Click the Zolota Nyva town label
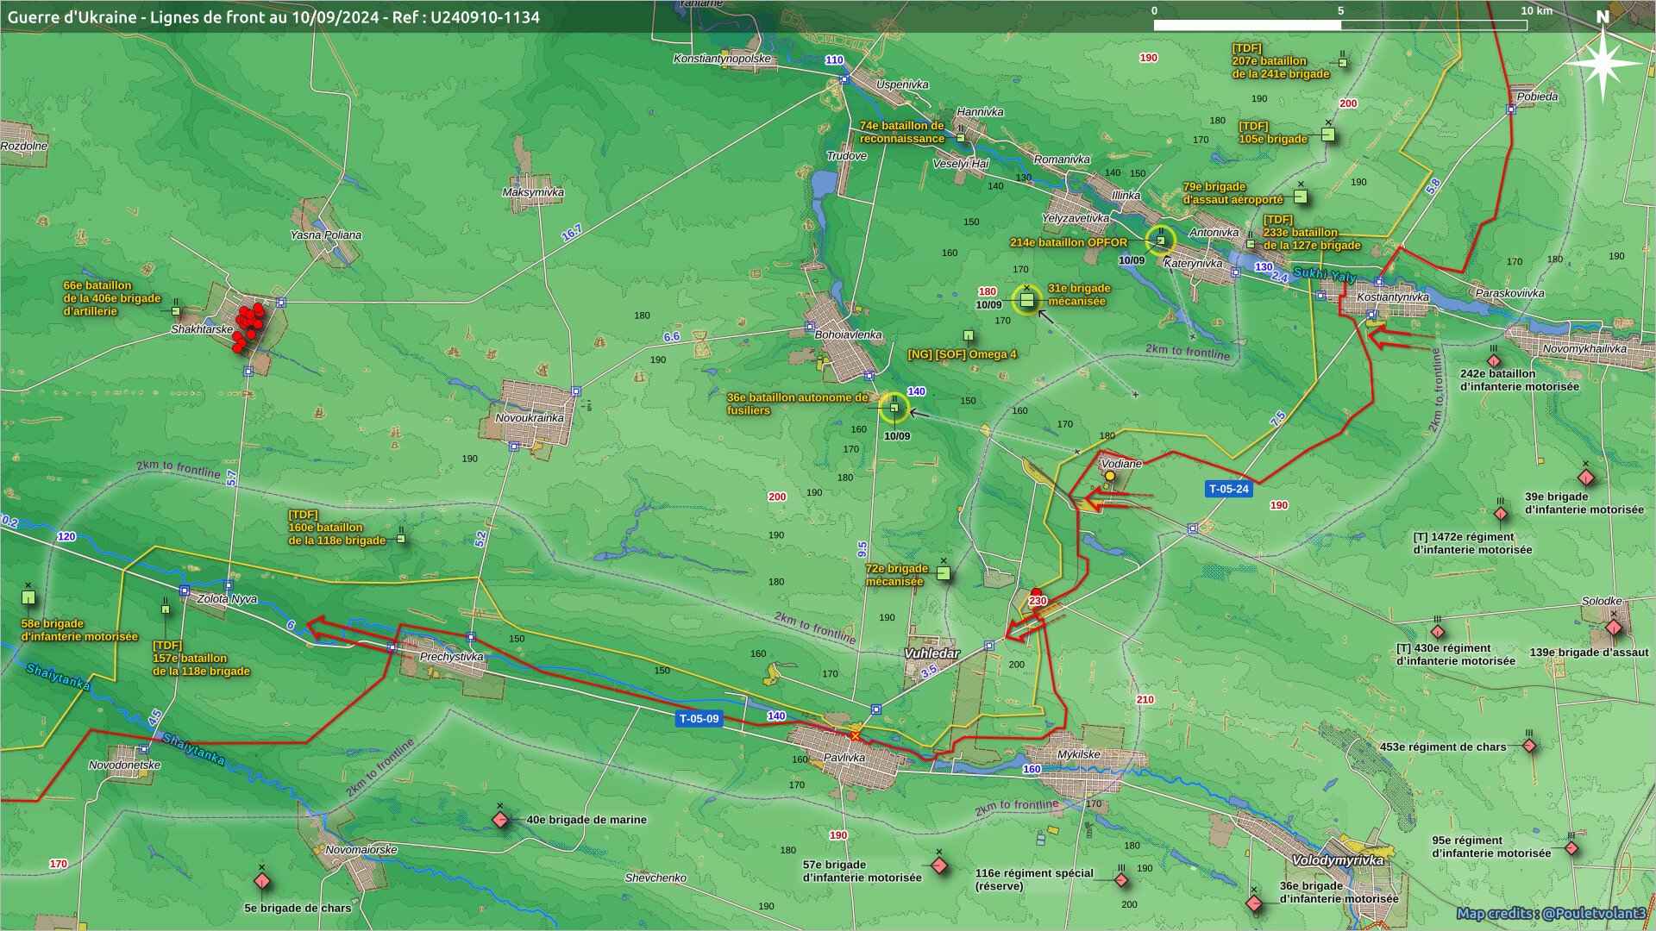1656x931 pixels. pyautogui.click(x=228, y=599)
